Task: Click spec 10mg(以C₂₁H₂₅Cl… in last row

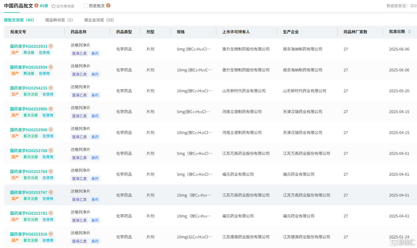Action: pyautogui.click(x=194, y=237)
